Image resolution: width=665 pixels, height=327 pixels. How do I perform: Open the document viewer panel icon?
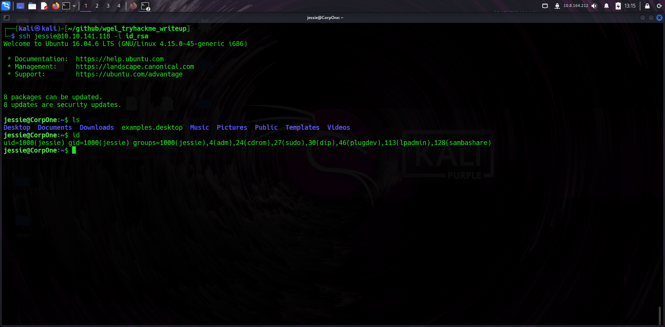click(x=44, y=6)
